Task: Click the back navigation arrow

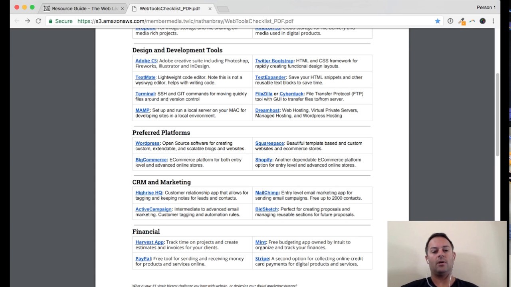Action: point(16,21)
